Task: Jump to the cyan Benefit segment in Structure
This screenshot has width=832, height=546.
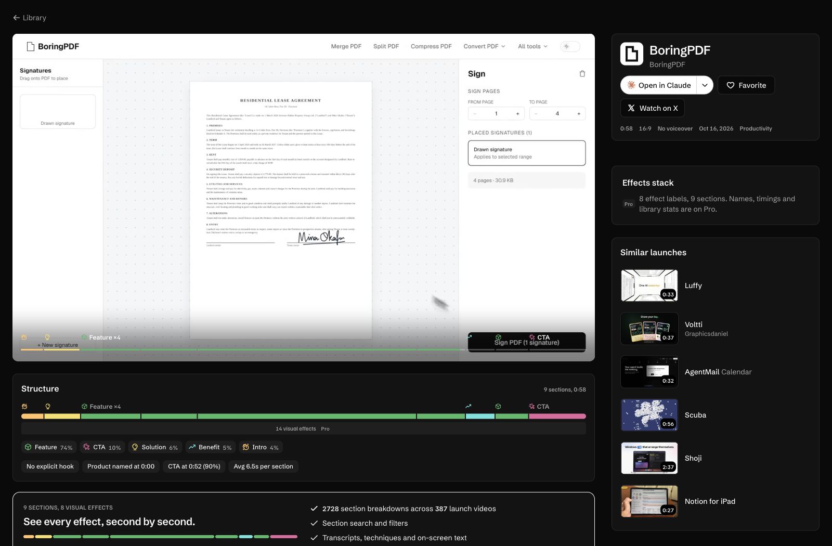Action: 480,416
